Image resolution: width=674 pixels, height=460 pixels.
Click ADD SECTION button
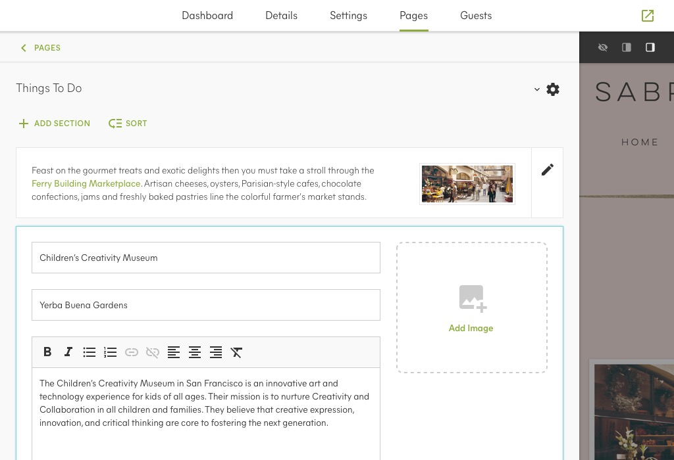[55, 124]
